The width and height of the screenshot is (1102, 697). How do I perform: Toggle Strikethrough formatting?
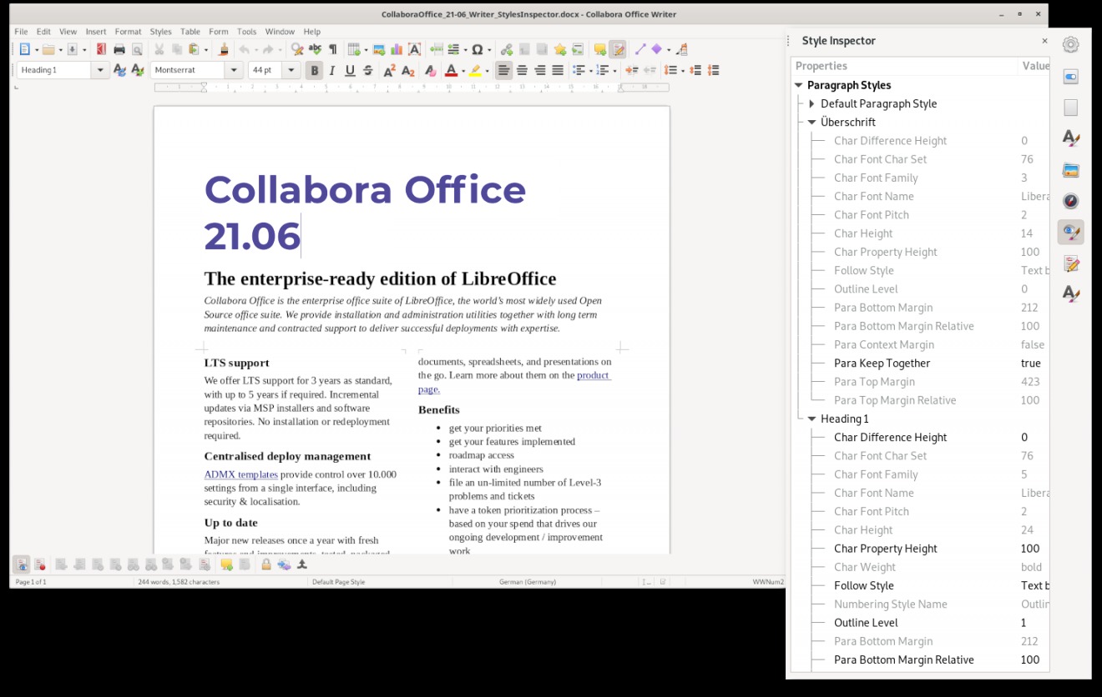368,71
